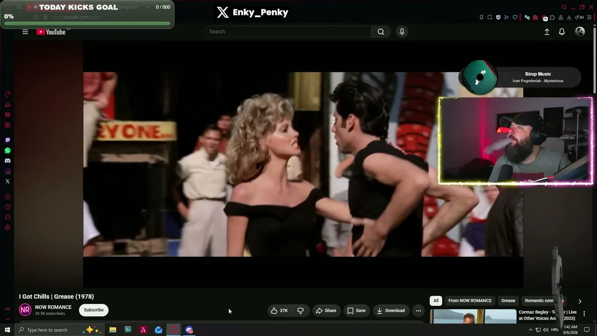Save the video to a playlist
597x336 pixels.
[356, 311]
